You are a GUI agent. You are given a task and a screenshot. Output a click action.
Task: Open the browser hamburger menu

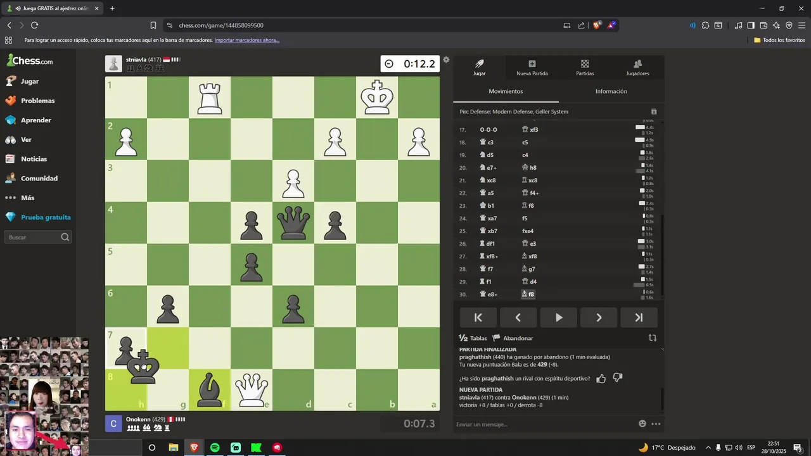[x=801, y=25]
